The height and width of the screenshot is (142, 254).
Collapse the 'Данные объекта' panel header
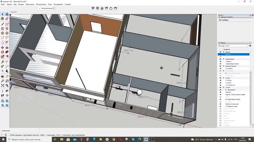point(235,17)
